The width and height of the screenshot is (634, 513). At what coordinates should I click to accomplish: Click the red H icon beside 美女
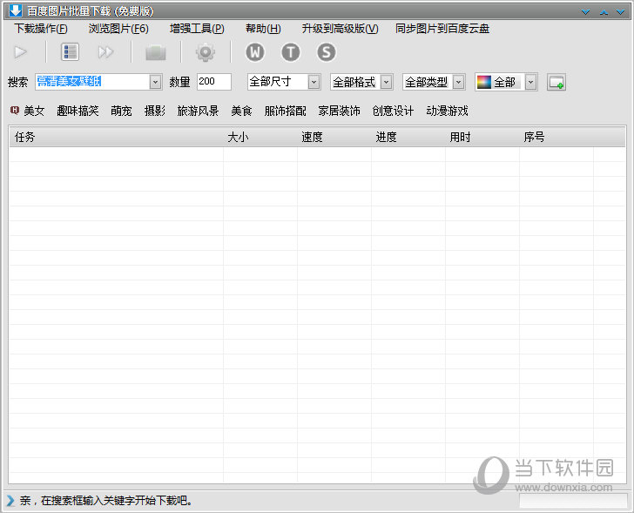pos(15,110)
